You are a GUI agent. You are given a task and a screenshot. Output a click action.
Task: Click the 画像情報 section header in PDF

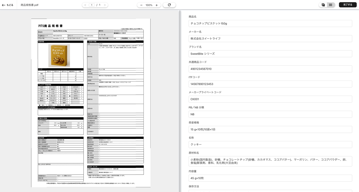[x=61, y=42]
